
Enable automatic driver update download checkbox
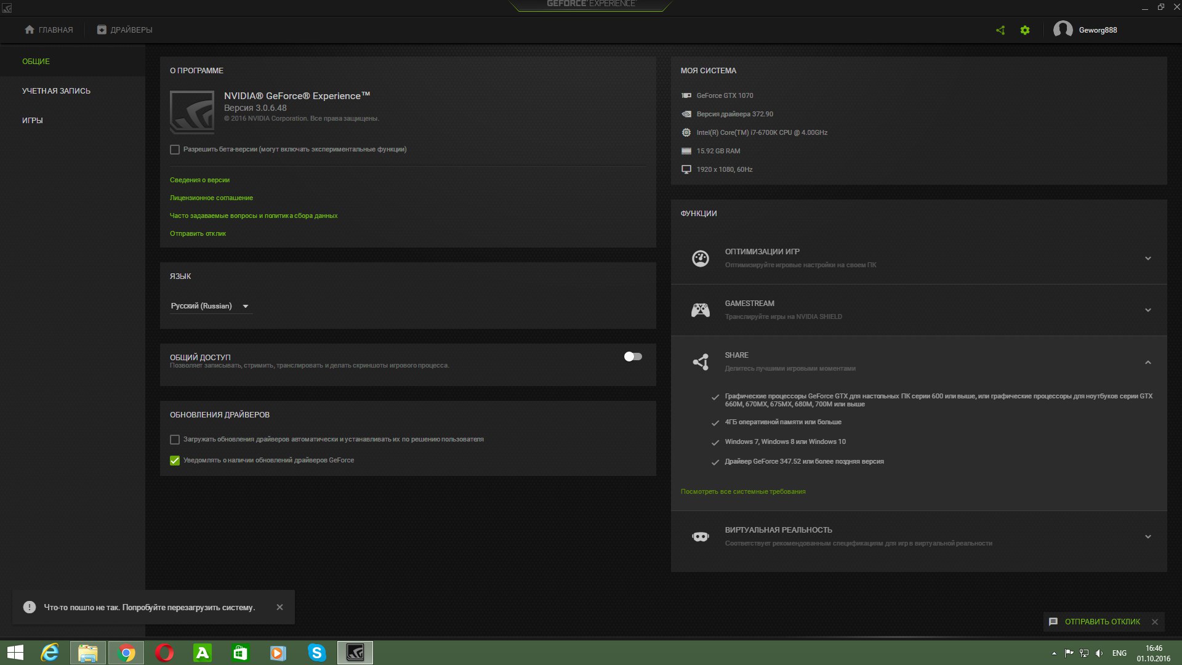(x=175, y=440)
